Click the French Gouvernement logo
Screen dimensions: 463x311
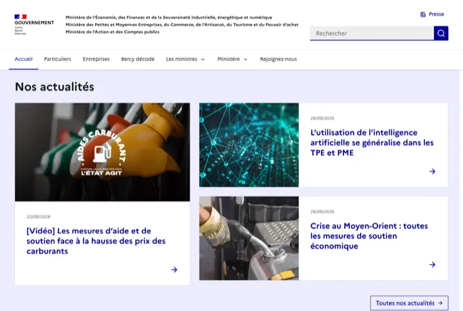tap(34, 24)
